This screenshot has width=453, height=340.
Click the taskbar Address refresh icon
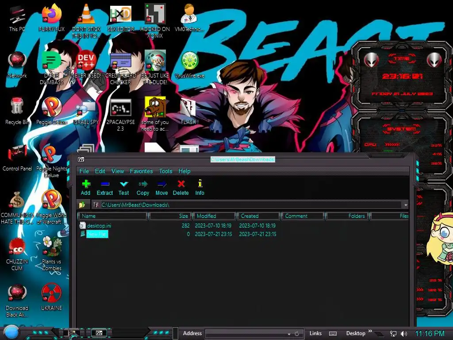coord(297,334)
